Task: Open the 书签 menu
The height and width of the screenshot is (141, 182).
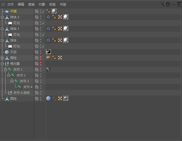Action: [63, 5]
